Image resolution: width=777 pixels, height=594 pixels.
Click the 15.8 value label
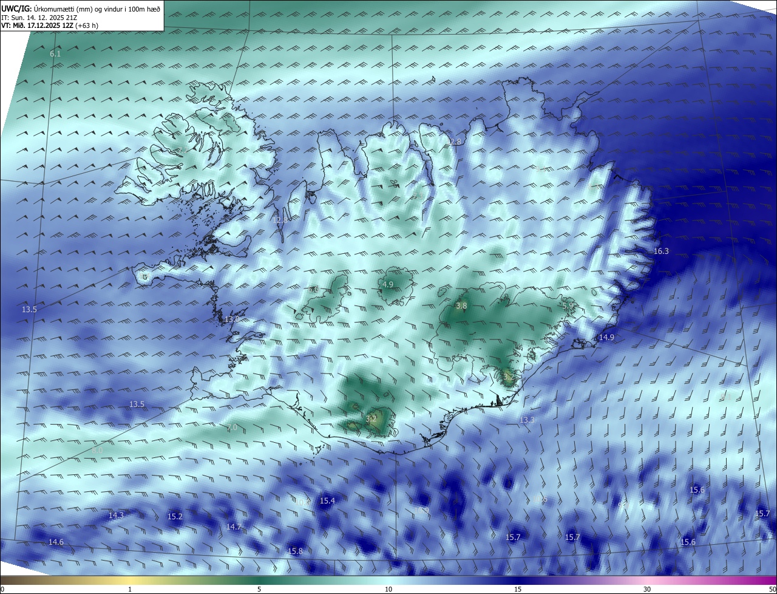click(x=295, y=551)
